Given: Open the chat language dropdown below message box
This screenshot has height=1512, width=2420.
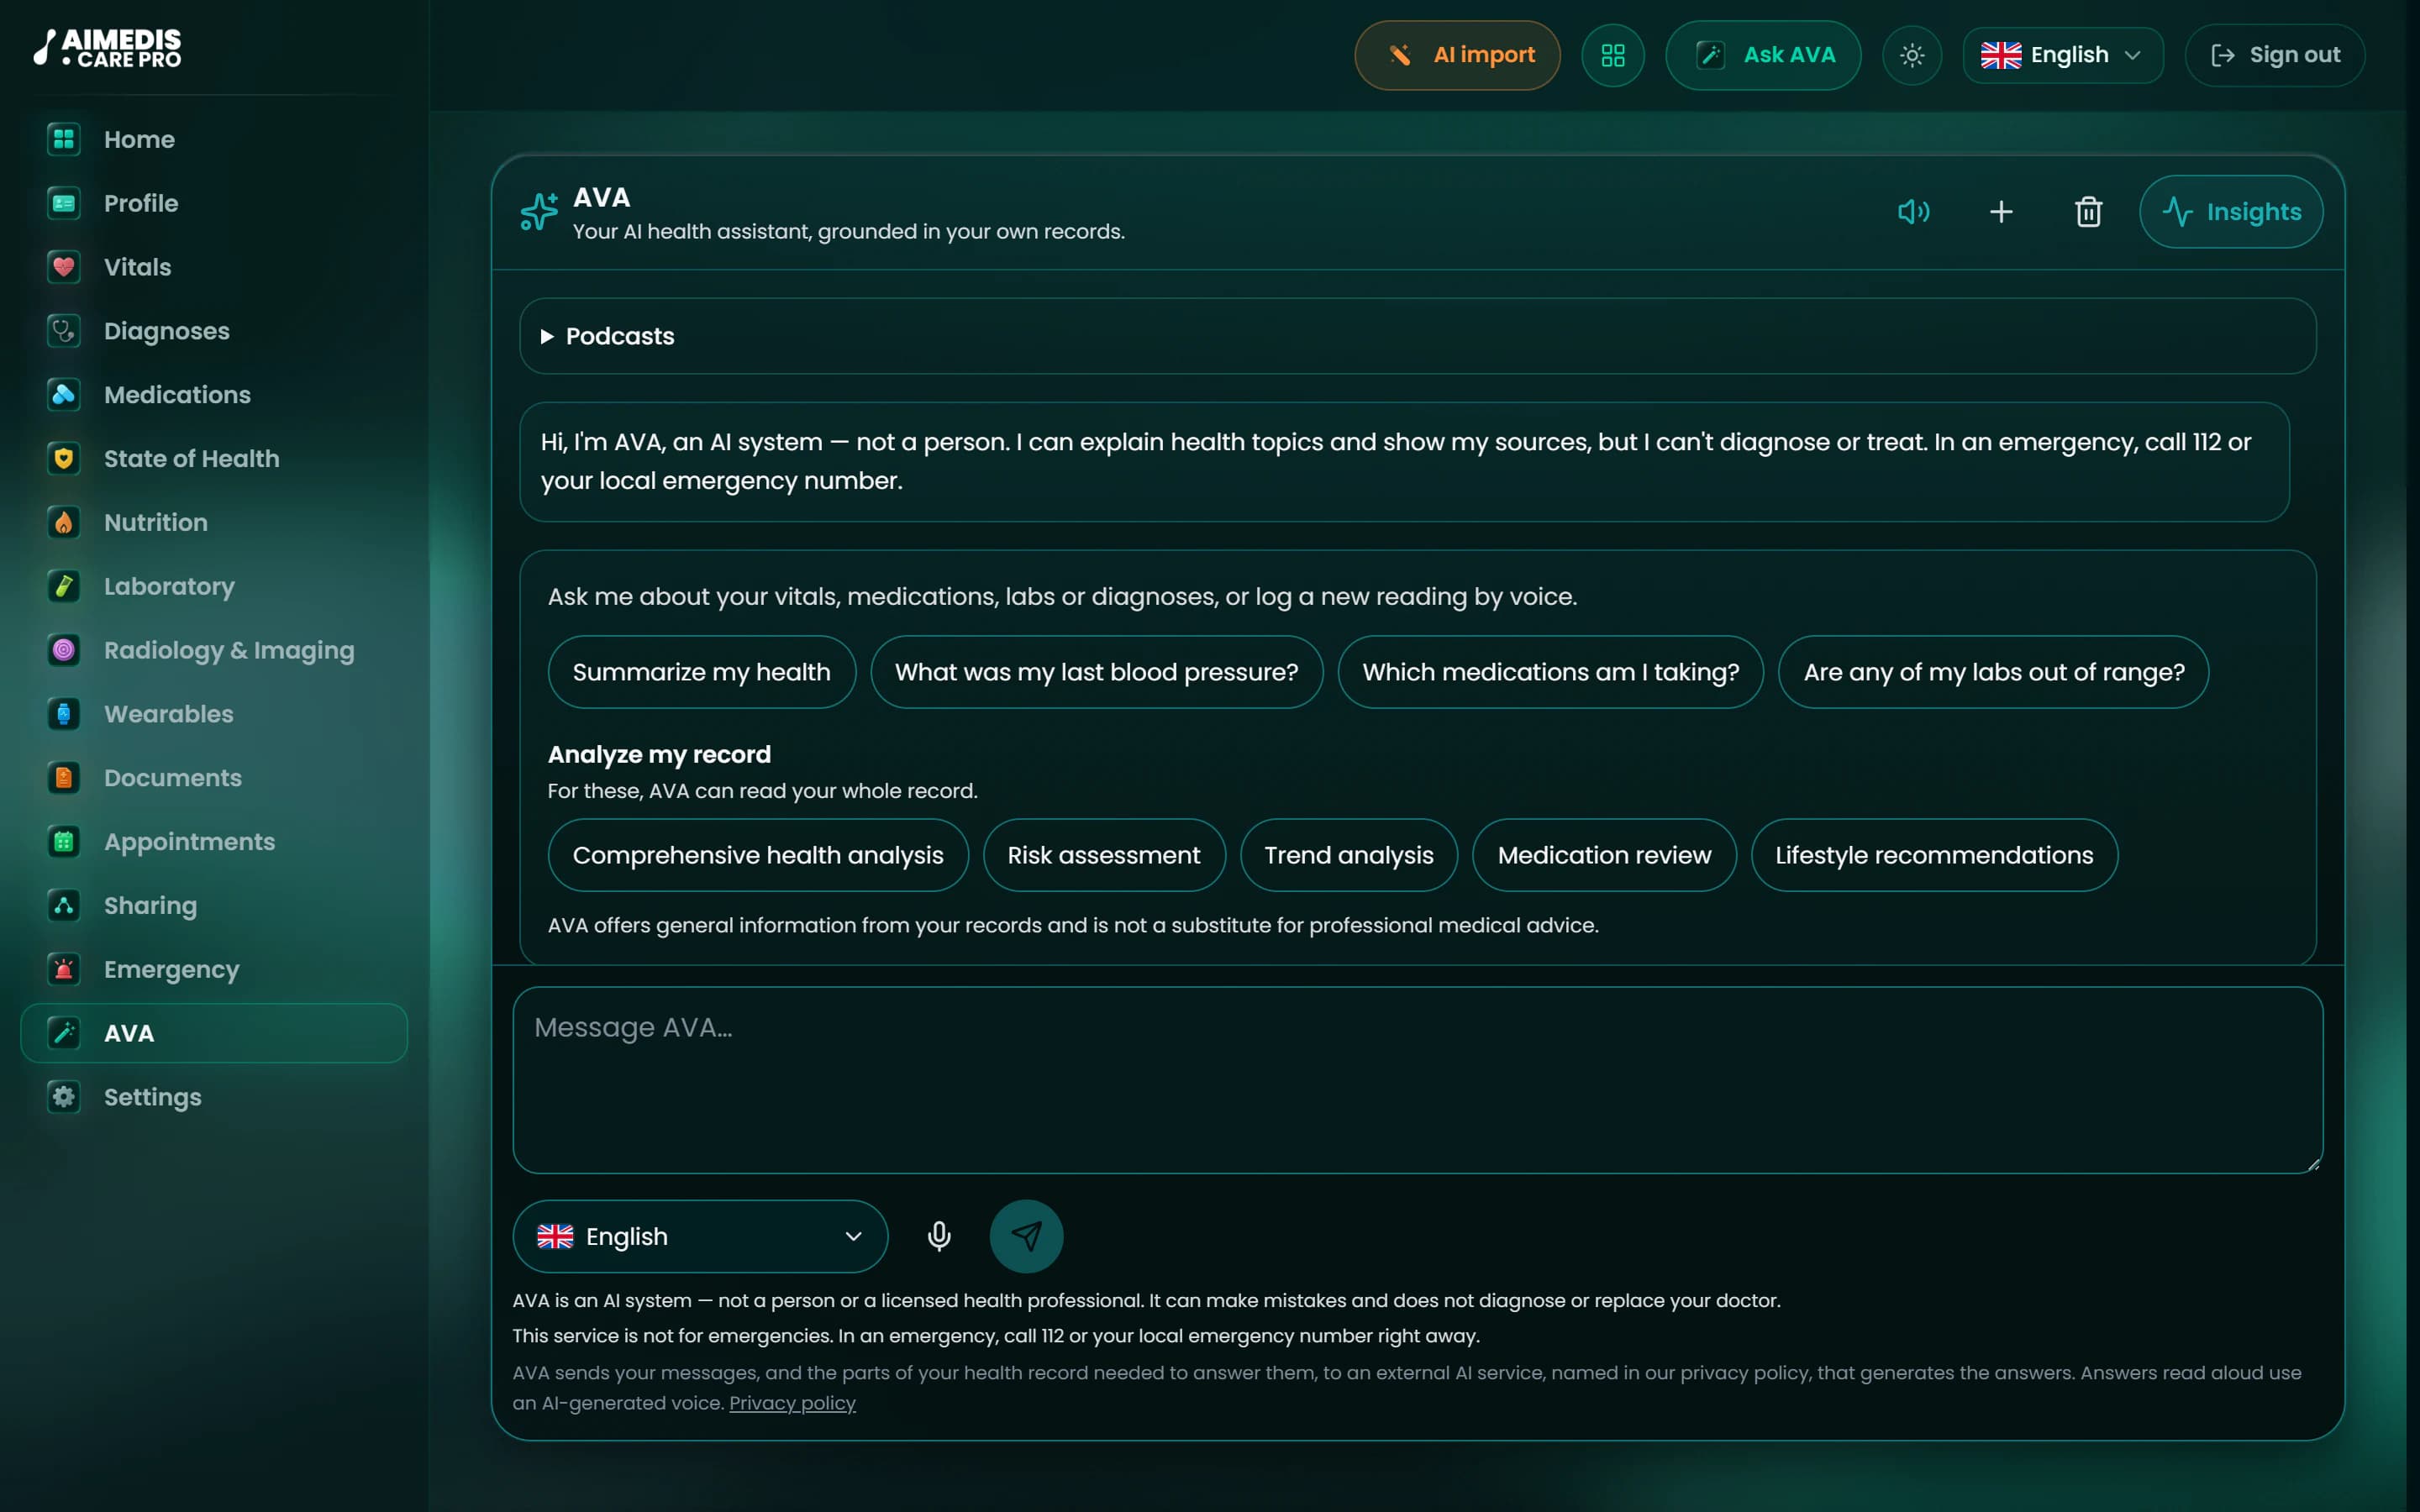Looking at the screenshot, I should [700, 1236].
